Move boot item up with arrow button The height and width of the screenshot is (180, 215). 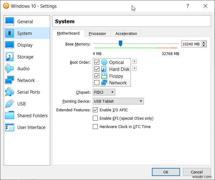pyautogui.click(x=134, y=62)
